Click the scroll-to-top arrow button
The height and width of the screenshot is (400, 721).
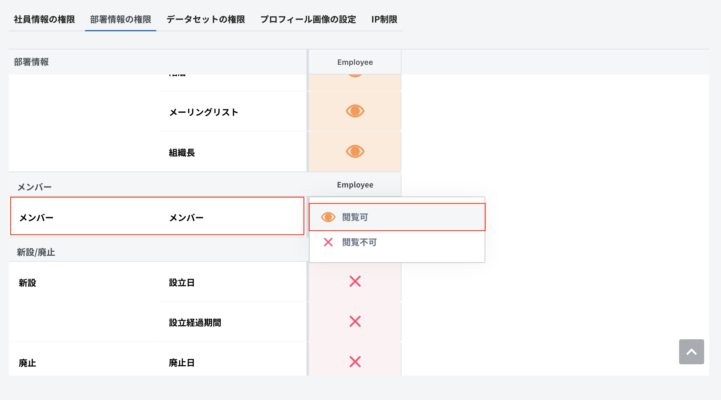[x=691, y=352]
